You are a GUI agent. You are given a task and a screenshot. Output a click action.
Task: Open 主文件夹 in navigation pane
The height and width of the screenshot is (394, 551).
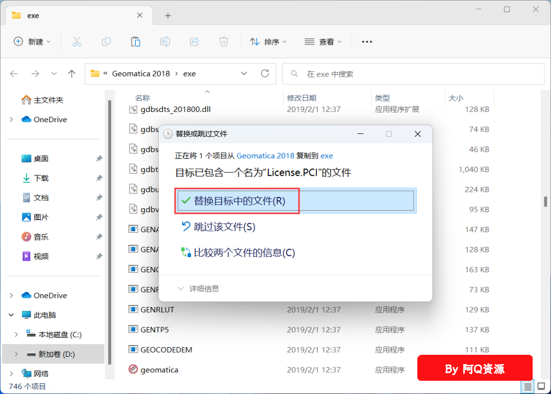click(x=48, y=100)
